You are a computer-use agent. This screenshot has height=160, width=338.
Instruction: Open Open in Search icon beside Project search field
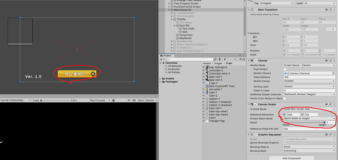point(215,59)
